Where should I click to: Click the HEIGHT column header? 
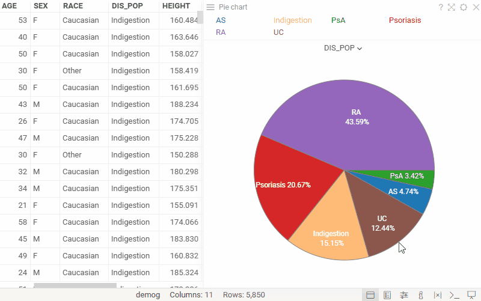pyautogui.click(x=176, y=5)
